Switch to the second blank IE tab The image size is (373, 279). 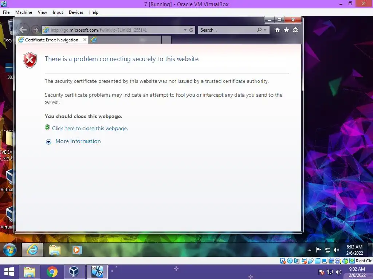pos(125,40)
